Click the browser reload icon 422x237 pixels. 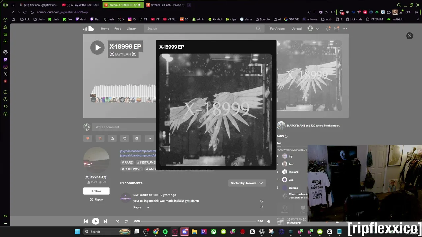tap(25, 12)
